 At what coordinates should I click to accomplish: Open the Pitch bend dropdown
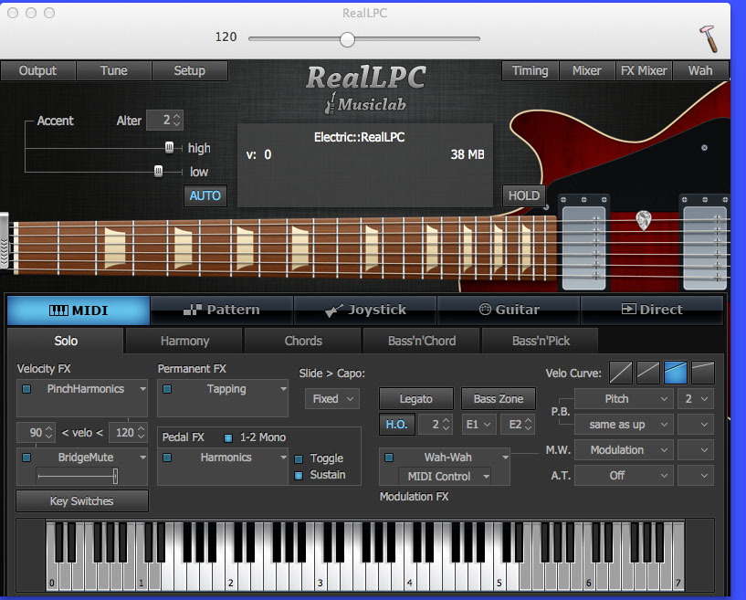point(624,399)
